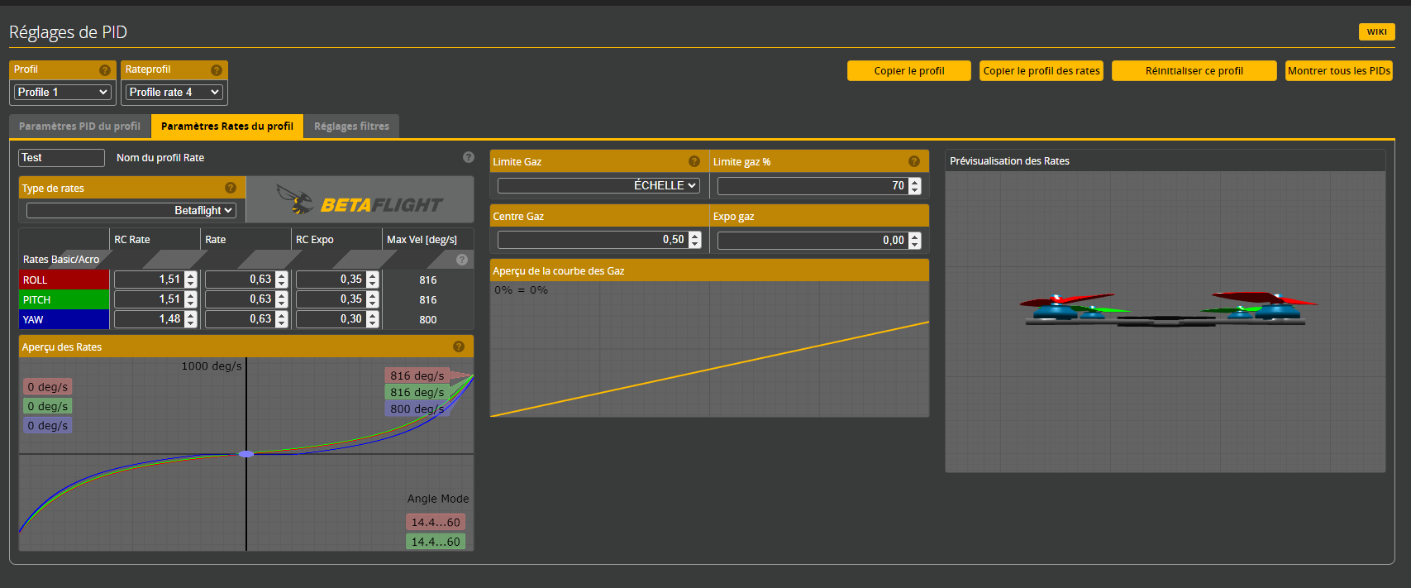Click Montrer tous les PIDs button
This screenshot has width=1411, height=588.
(x=1338, y=71)
